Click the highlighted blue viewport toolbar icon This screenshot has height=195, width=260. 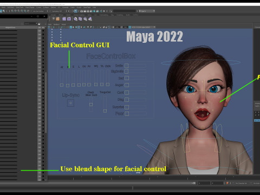[71, 27]
